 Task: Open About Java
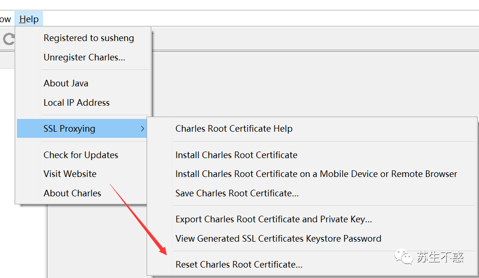(x=66, y=83)
